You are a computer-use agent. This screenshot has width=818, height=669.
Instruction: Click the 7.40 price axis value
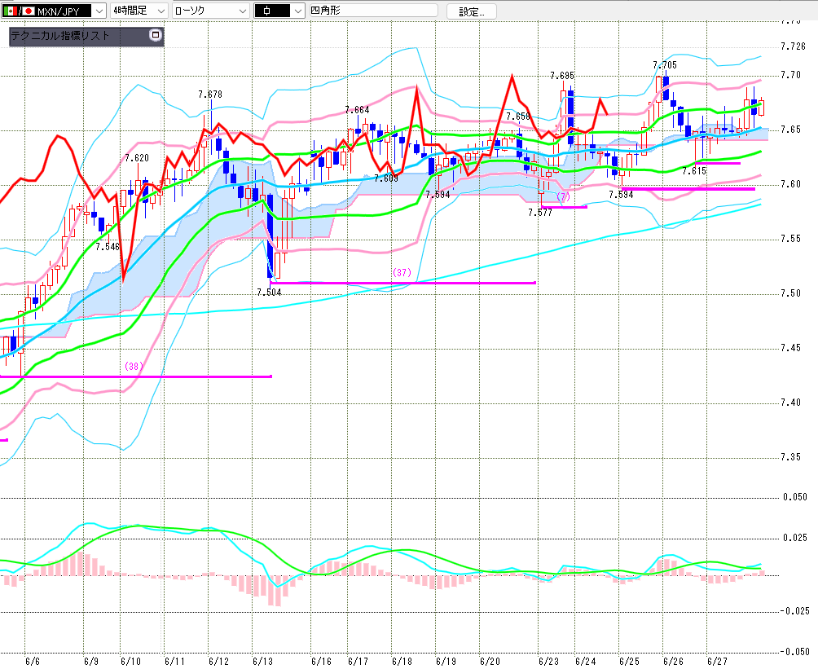pyautogui.click(x=791, y=403)
